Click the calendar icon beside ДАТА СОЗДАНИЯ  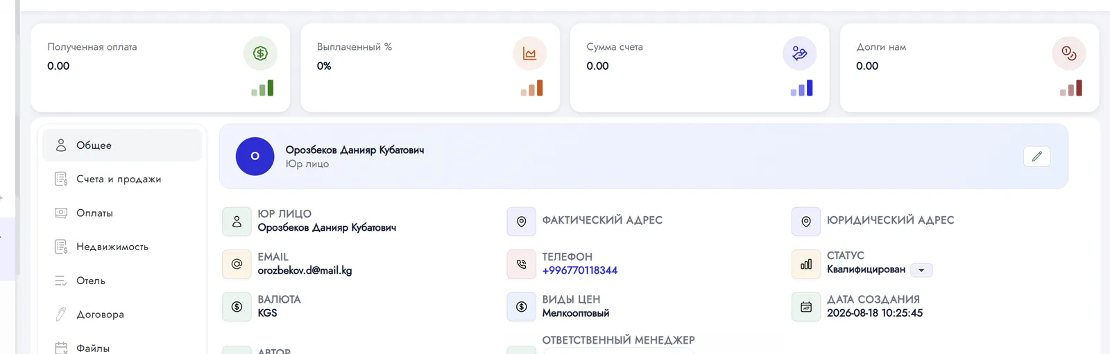806,307
